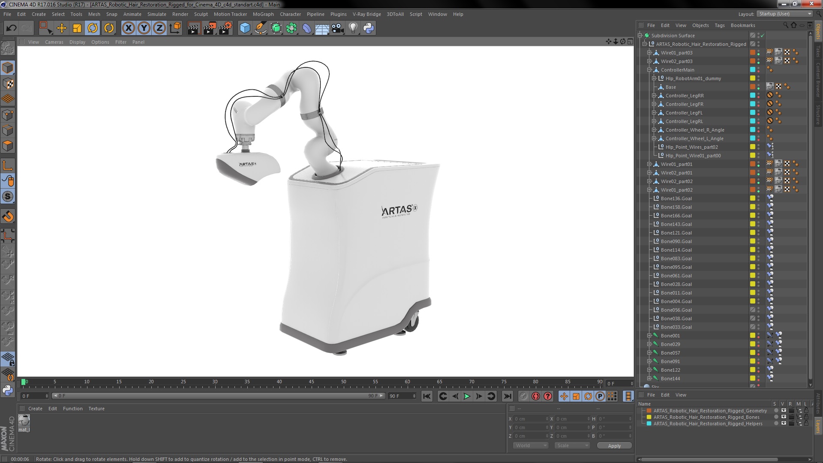Add a Camera object

tap(337, 28)
